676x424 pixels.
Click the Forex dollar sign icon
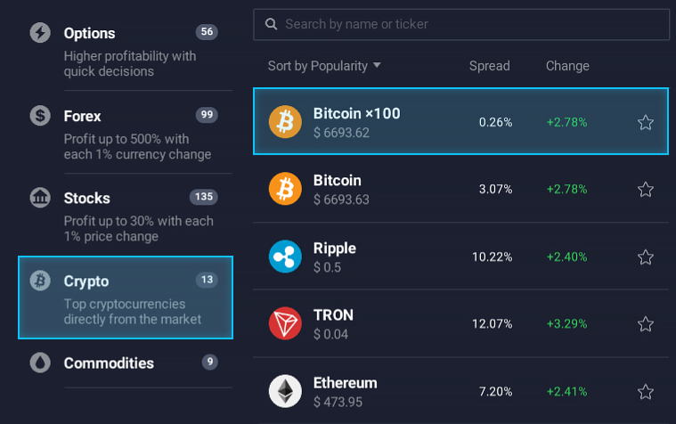point(40,116)
